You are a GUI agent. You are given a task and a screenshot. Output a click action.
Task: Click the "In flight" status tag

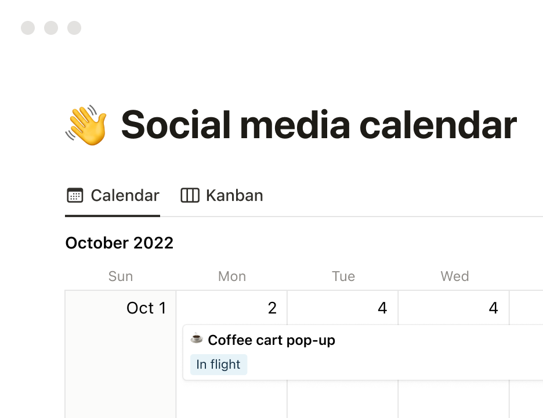[x=218, y=365]
